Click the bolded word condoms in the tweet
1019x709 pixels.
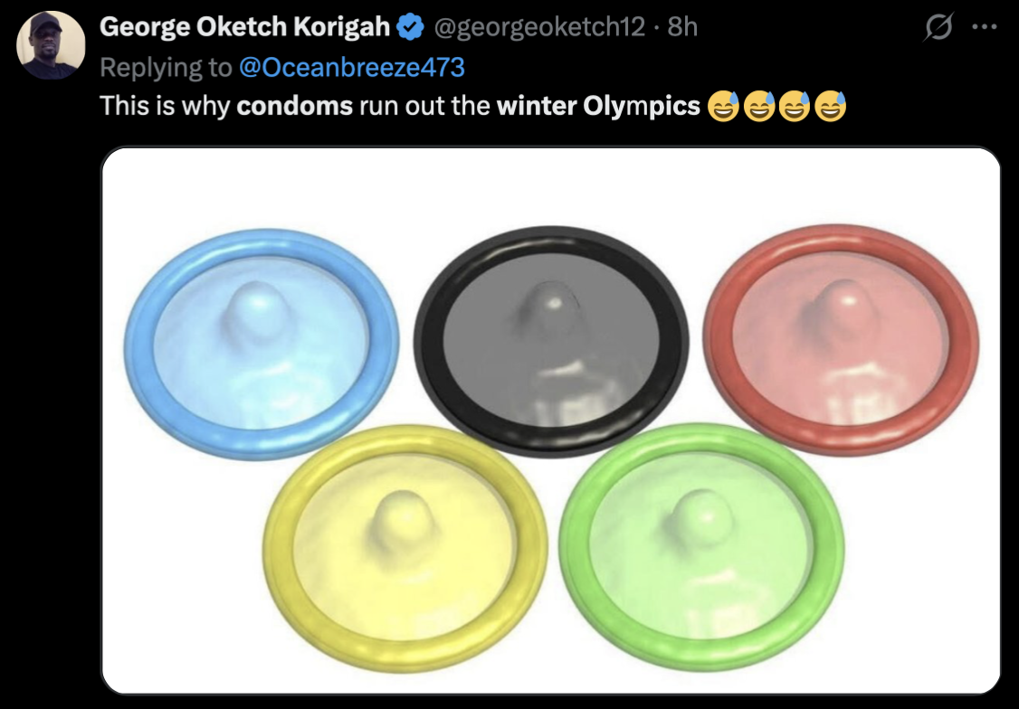click(x=295, y=106)
